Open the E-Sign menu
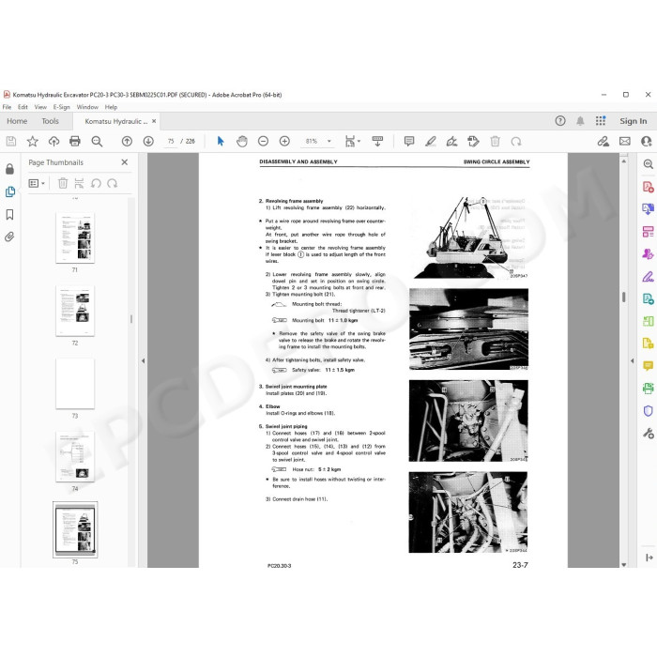This screenshot has height=657, width=657. [61, 107]
